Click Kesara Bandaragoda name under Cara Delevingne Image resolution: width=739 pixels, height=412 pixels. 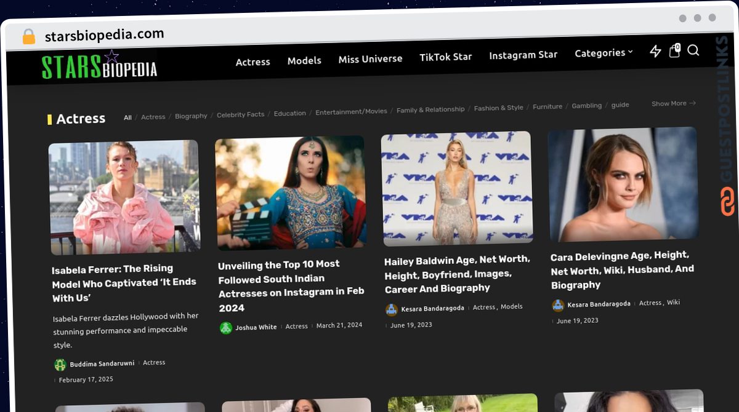pos(599,304)
